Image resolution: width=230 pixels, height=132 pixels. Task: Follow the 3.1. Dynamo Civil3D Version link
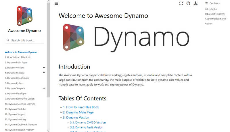pyautogui.click(x=88, y=123)
